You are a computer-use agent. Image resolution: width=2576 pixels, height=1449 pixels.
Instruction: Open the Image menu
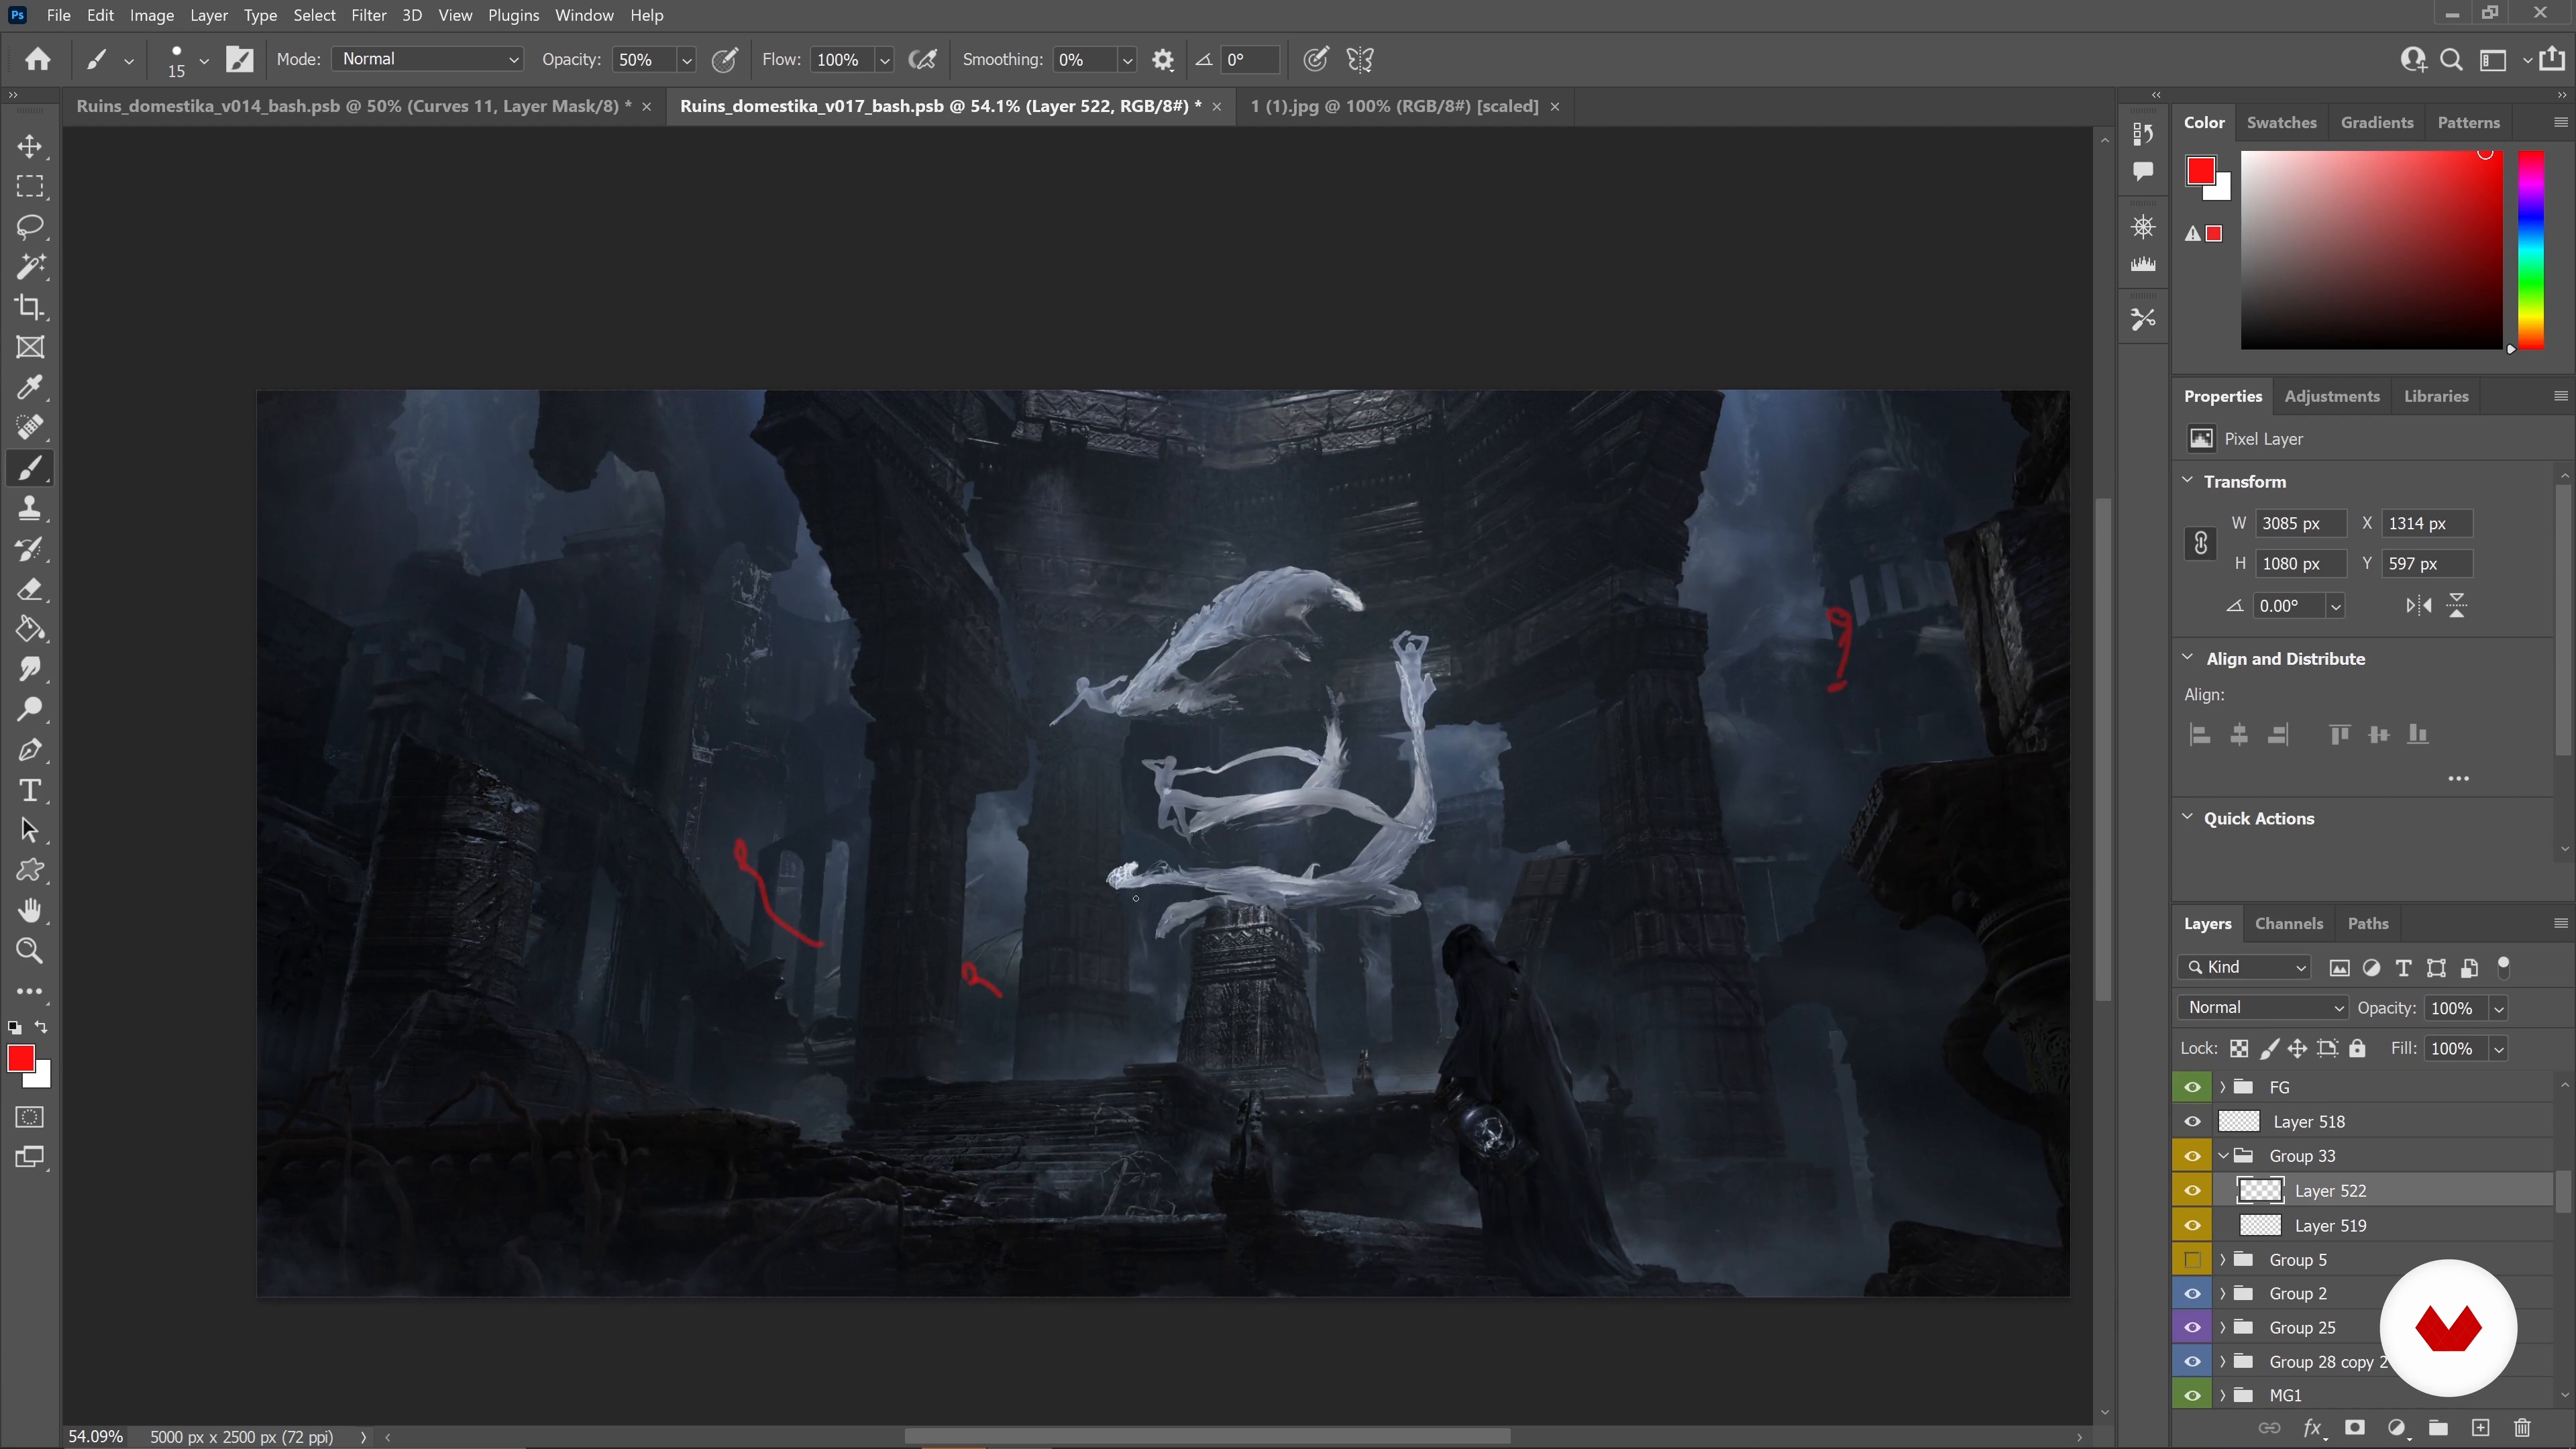click(151, 15)
